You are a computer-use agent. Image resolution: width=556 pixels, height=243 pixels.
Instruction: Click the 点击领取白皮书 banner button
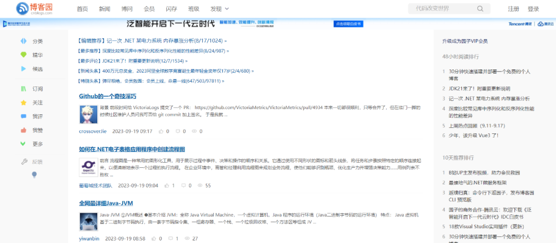point(349,24)
